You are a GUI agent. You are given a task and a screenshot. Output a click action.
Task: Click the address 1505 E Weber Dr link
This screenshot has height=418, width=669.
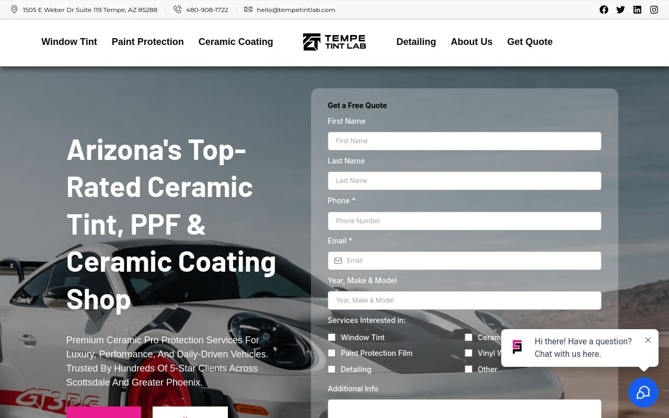[90, 9]
